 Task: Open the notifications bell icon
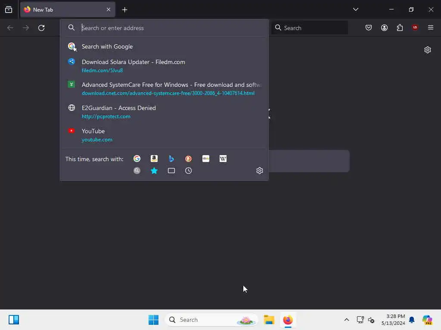coord(412,320)
